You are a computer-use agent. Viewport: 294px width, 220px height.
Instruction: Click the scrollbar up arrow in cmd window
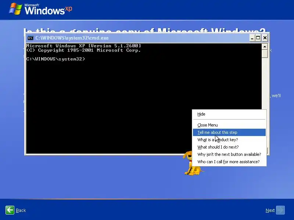pyautogui.click(x=265, y=47)
